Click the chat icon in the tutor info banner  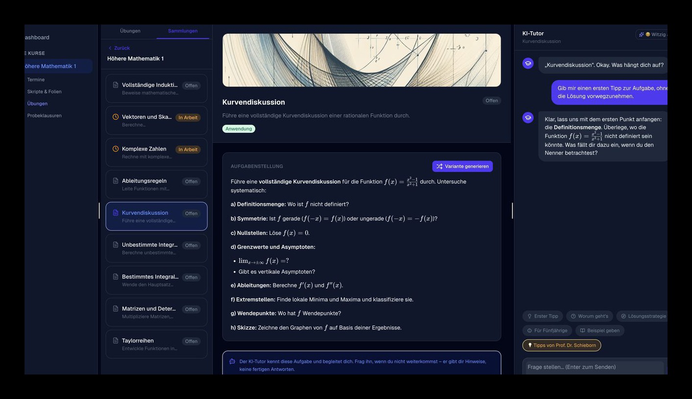[x=232, y=362]
